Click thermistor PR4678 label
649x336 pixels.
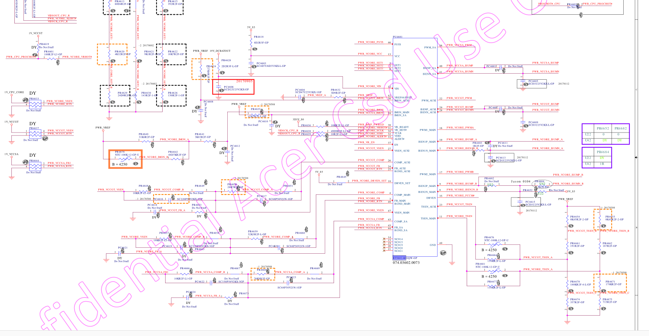(120, 152)
